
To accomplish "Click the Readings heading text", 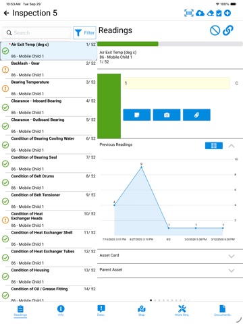I will click(115, 30).
